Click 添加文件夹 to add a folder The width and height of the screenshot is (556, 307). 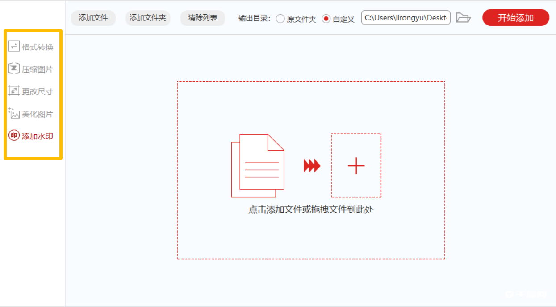tap(148, 18)
